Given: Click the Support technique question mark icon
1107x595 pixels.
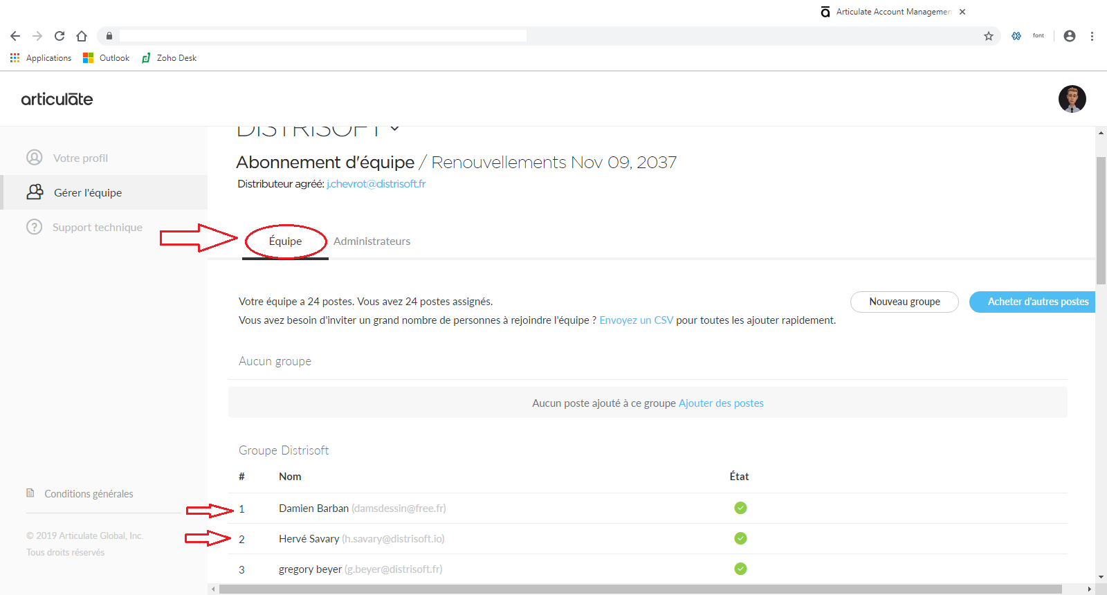Looking at the screenshot, I should [34, 227].
